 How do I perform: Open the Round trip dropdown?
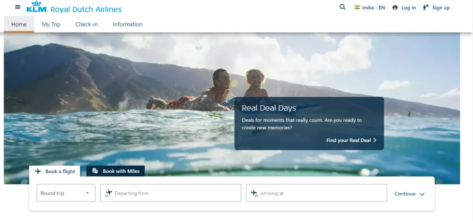pyautogui.click(x=66, y=193)
